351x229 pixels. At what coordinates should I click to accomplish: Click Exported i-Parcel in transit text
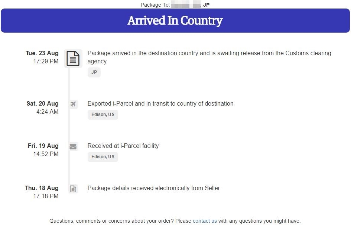(x=160, y=103)
